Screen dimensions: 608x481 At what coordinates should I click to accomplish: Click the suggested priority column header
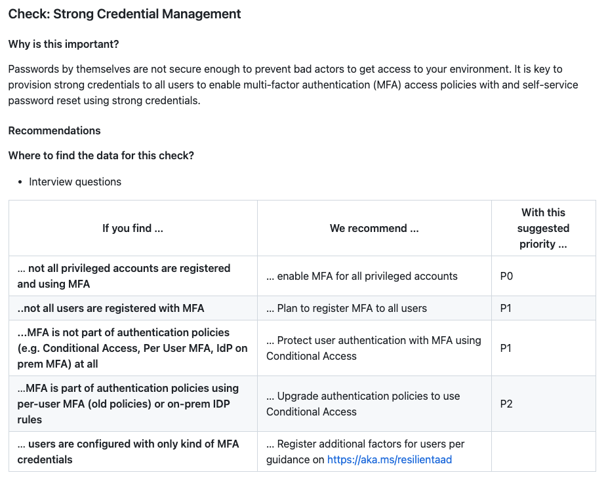pos(543,228)
